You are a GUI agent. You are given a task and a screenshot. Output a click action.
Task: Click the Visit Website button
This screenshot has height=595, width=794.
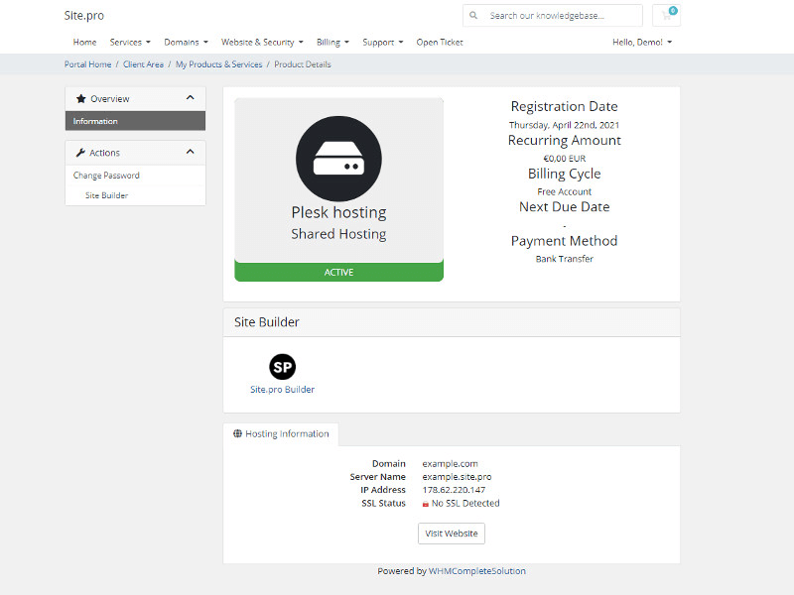coord(451,533)
